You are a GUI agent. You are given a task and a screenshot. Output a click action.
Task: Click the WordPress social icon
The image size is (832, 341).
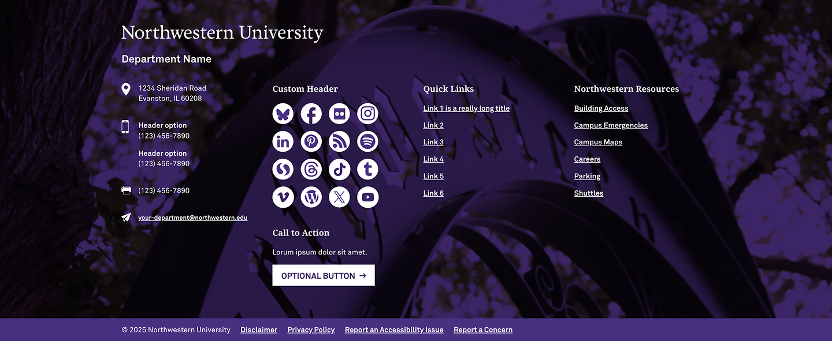(311, 197)
